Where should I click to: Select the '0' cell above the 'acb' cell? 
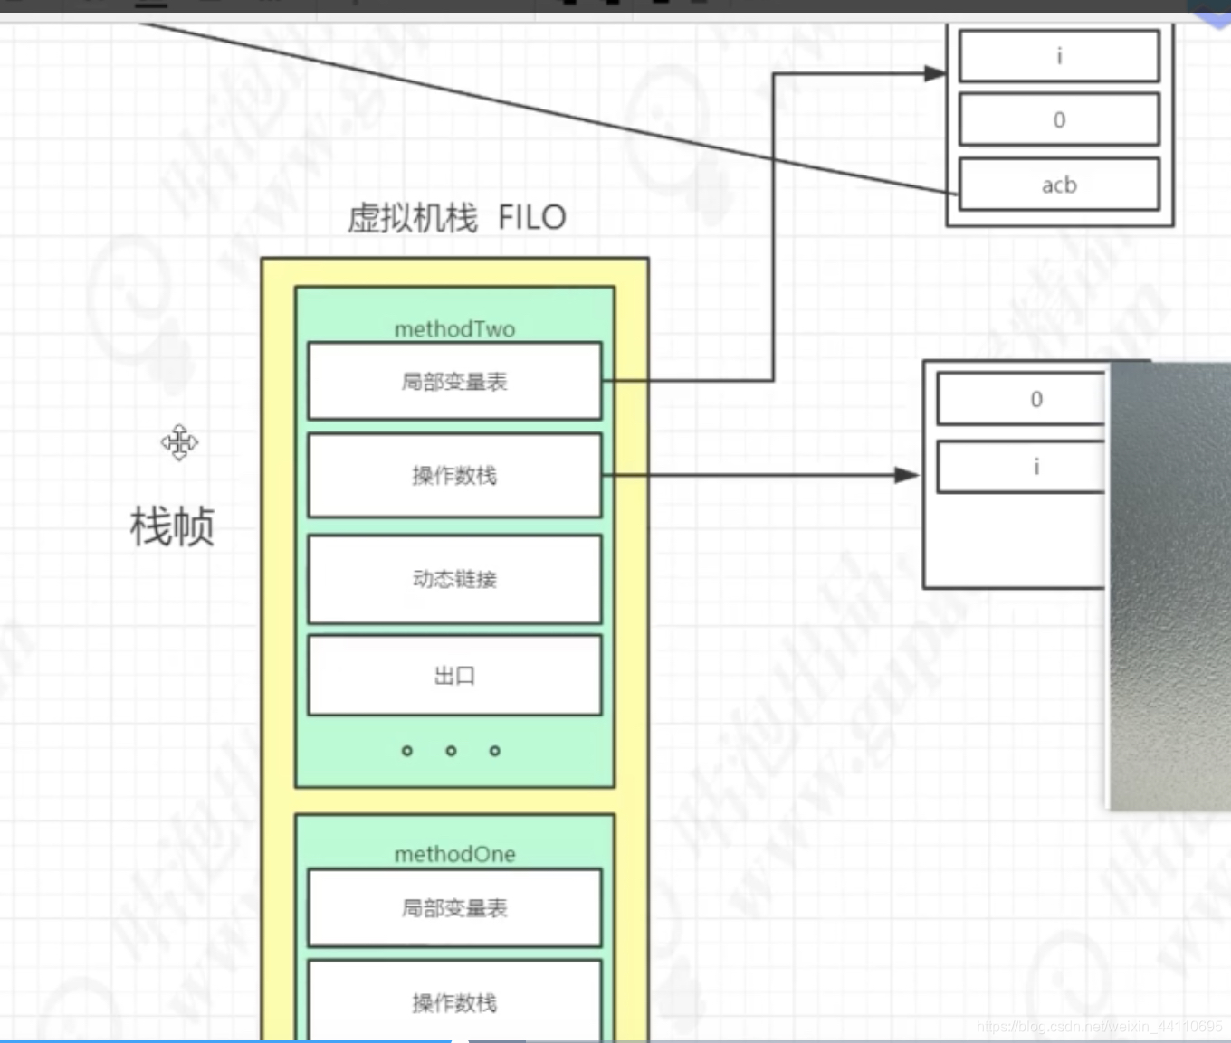click(1059, 119)
